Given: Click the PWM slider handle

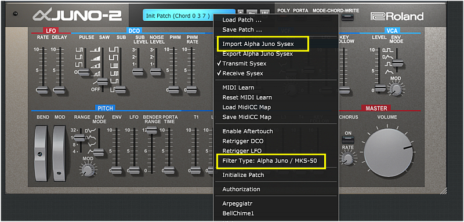Looking at the screenshot, I should coord(173,89).
